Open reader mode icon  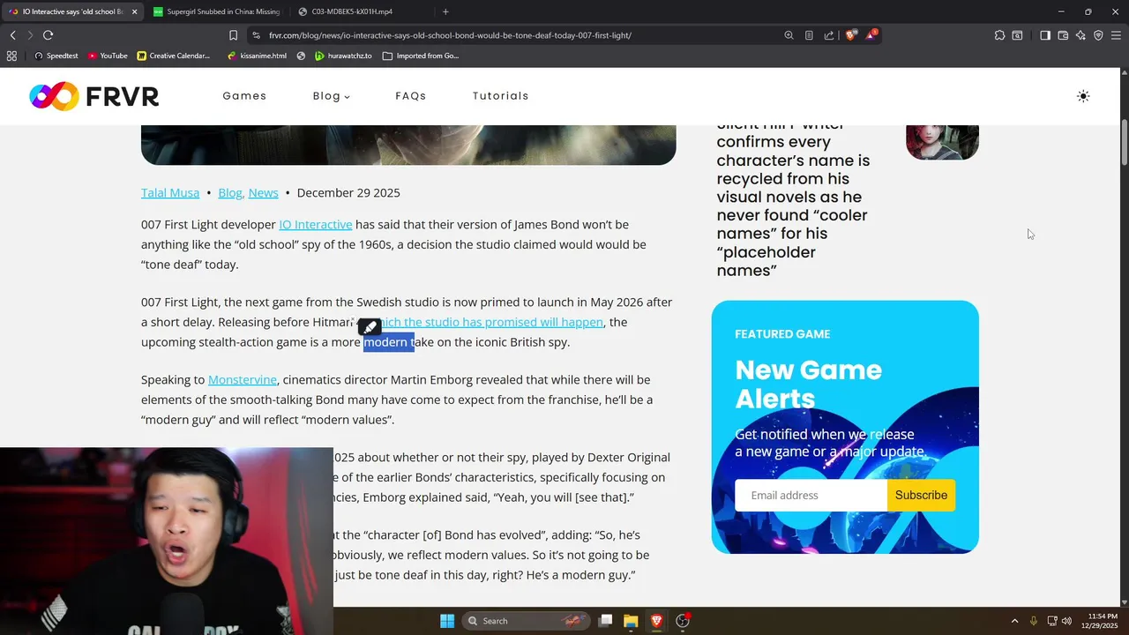point(809,35)
